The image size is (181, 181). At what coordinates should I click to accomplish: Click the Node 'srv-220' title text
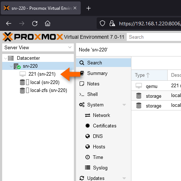tap(93, 50)
